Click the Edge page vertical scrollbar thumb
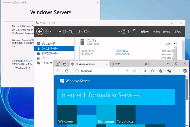Screen dimensions: 190x127 point(187,89)
